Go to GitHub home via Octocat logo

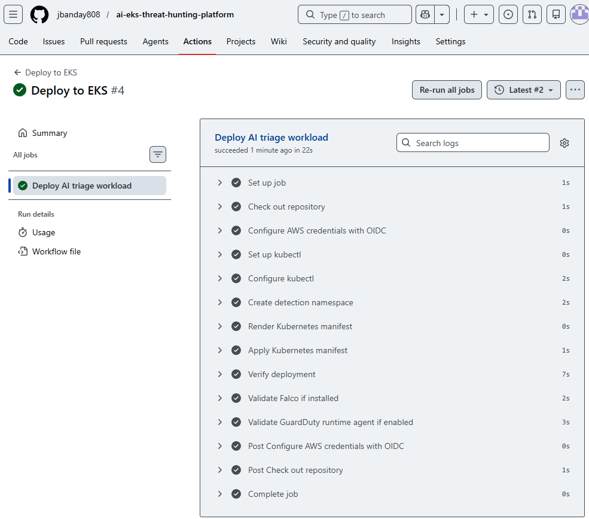[39, 15]
